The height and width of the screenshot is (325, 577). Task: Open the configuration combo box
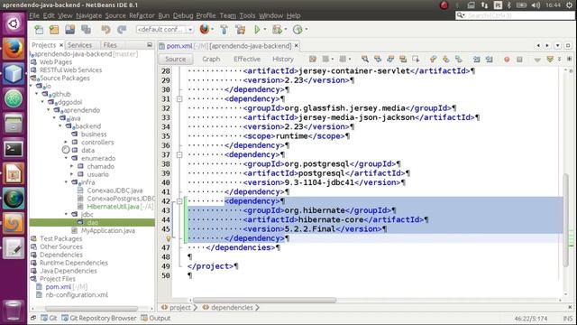(x=165, y=30)
